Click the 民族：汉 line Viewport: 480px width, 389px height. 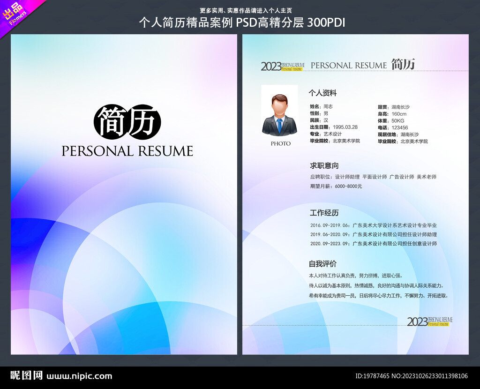(x=319, y=120)
